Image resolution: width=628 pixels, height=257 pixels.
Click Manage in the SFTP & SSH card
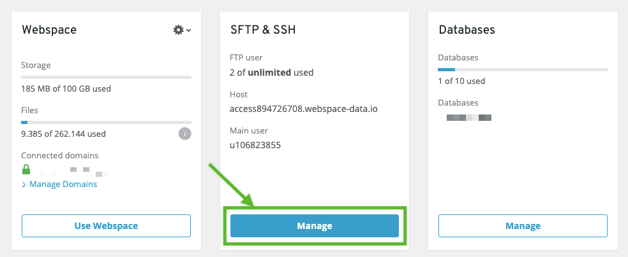314,226
